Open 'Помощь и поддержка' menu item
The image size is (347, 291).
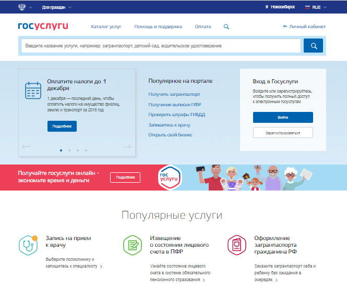[158, 27]
